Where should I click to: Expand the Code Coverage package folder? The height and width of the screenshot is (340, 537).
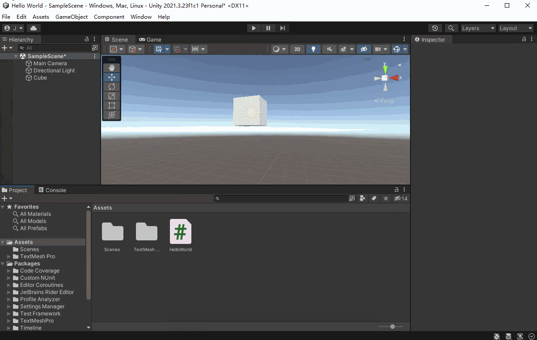[x=9, y=271]
